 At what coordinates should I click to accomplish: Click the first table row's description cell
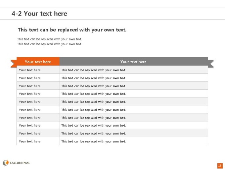tap(133, 70)
